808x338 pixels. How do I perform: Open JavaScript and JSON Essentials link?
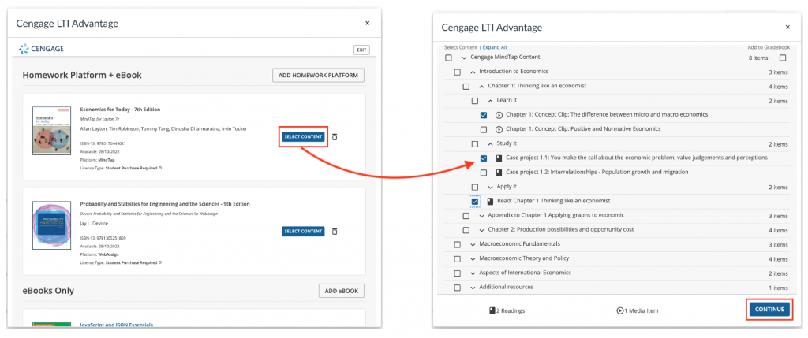pos(117,325)
